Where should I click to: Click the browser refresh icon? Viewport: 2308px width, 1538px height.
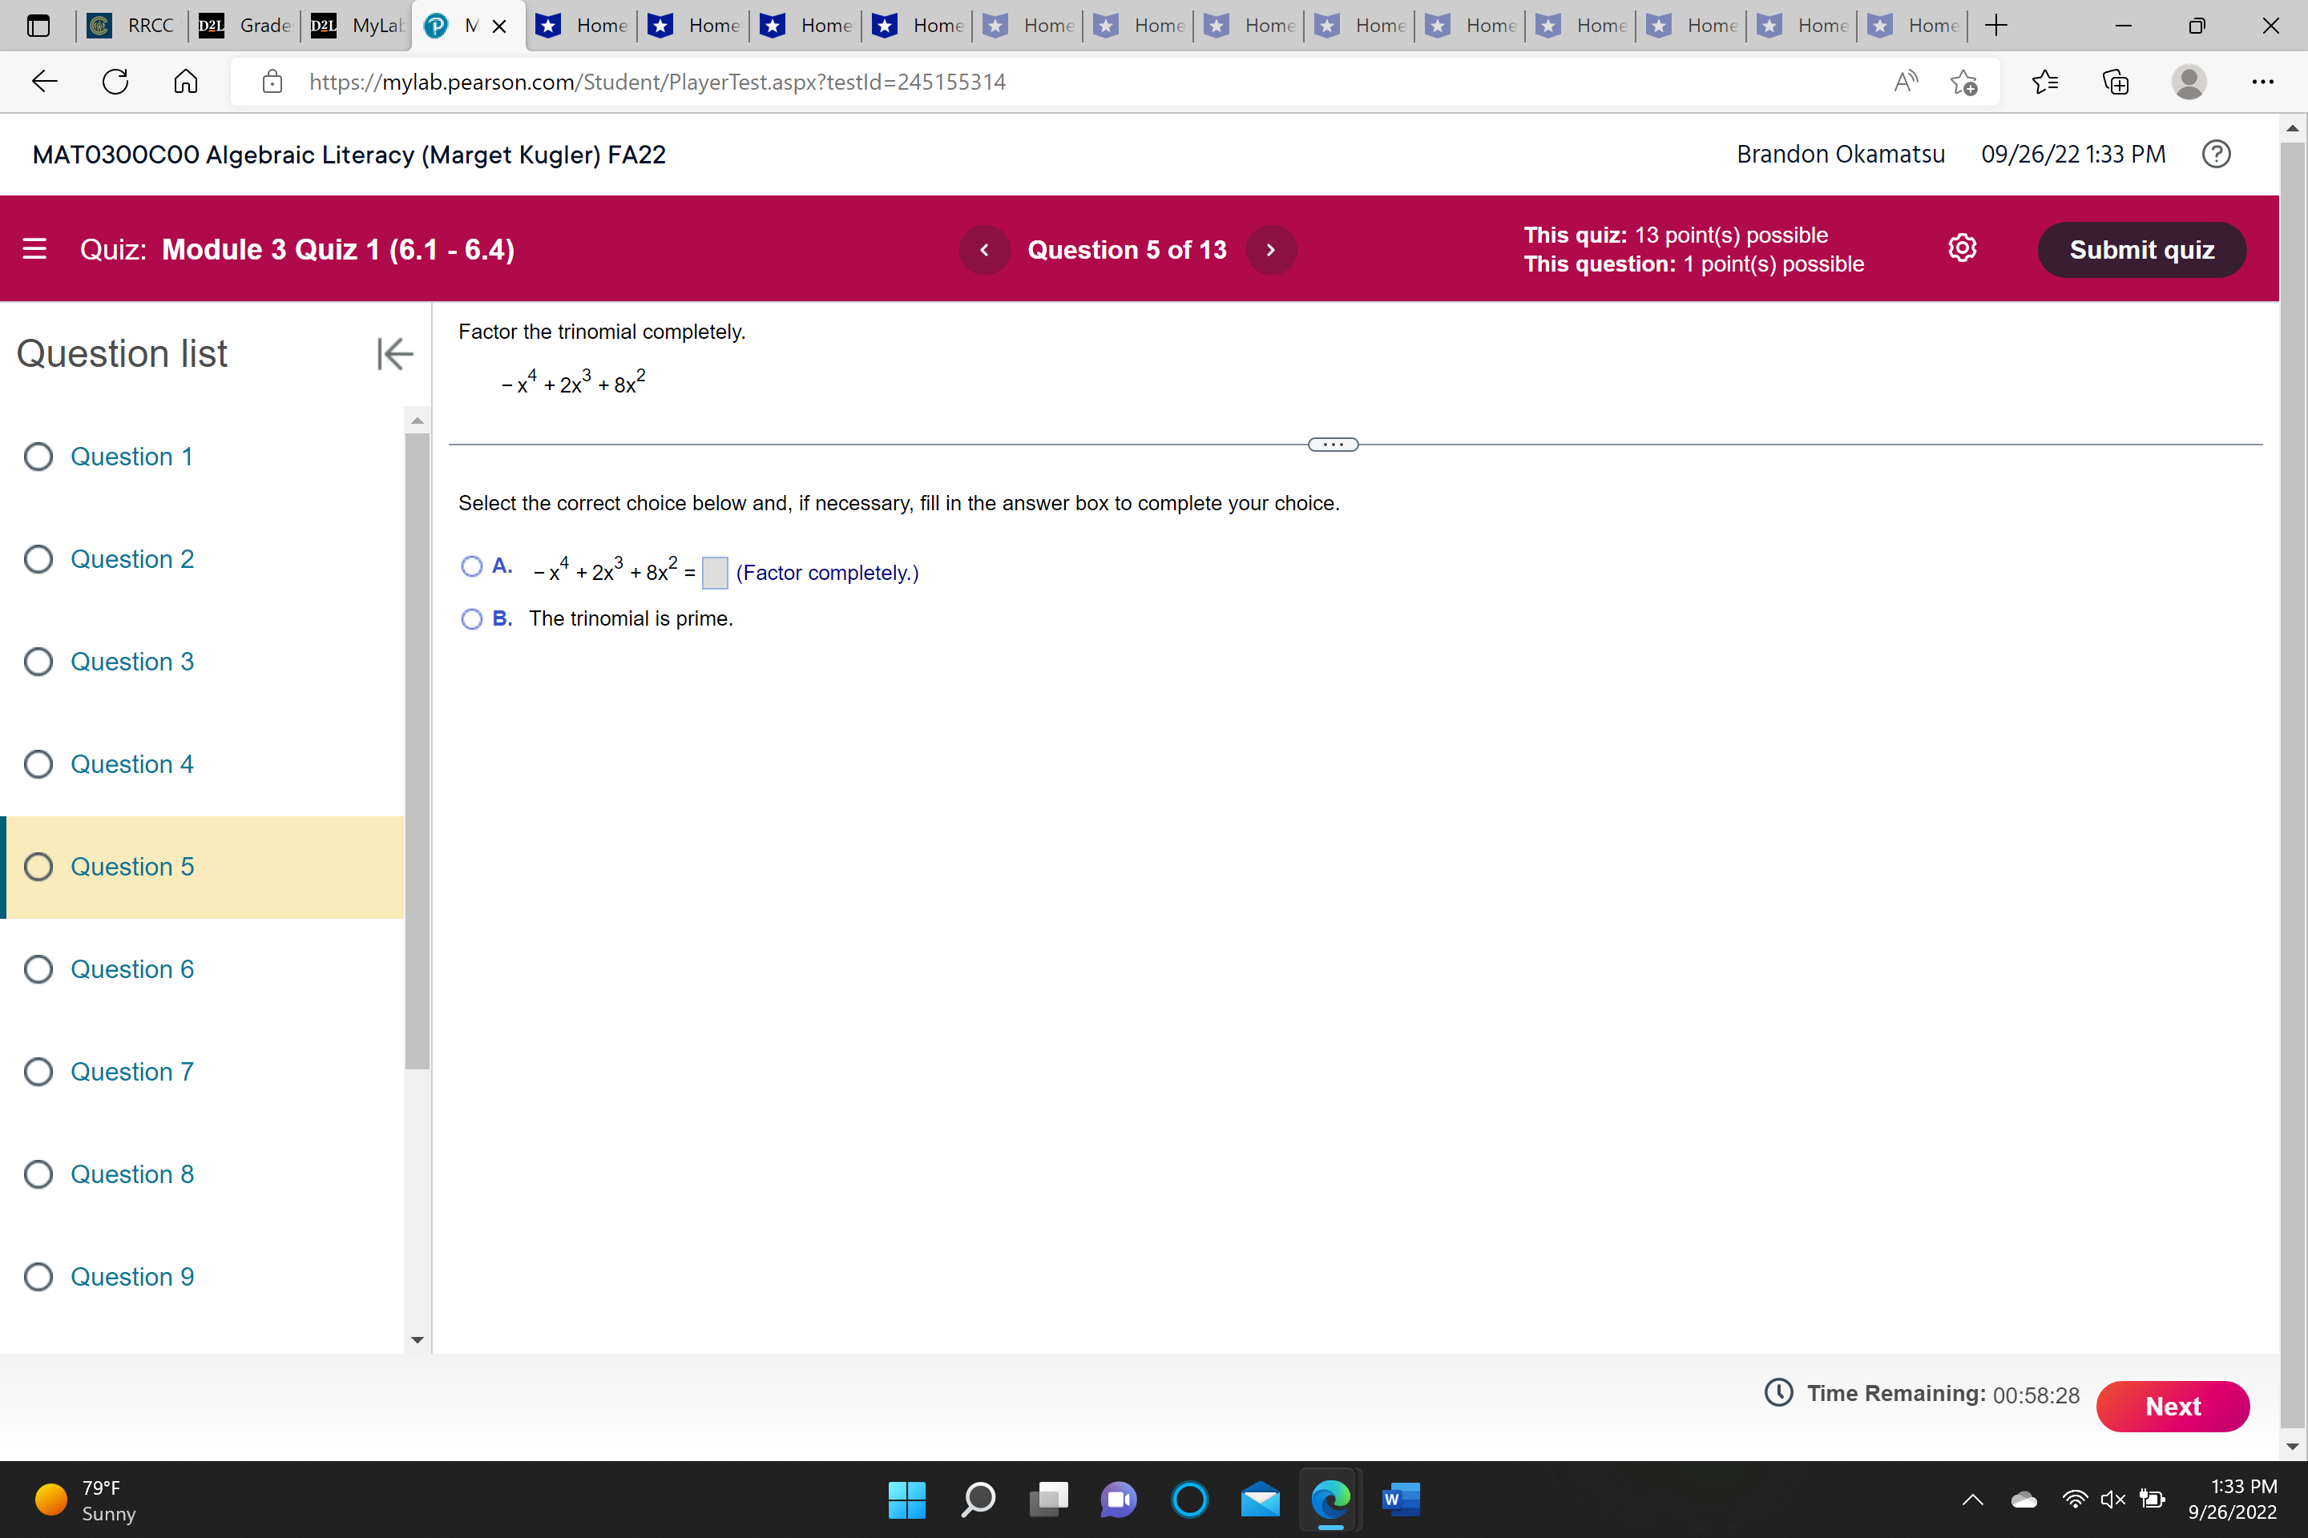(115, 82)
